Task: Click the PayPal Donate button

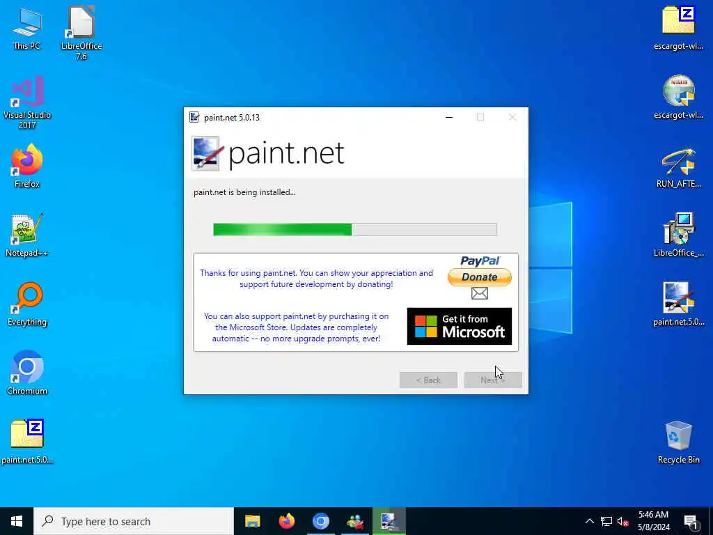Action: pyautogui.click(x=479, y=277)
